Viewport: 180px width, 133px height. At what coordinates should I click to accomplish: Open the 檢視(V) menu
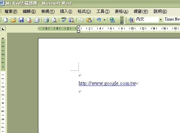pos(48,11)
